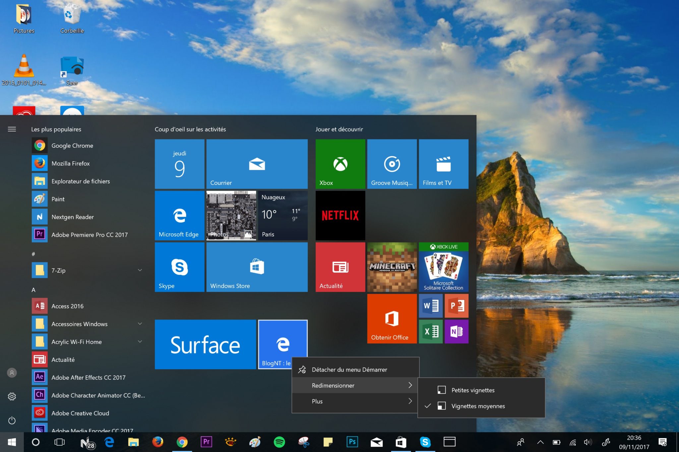
Task: Open the Plus submenu
Action: pyautogui.click(x=355, y=401)
